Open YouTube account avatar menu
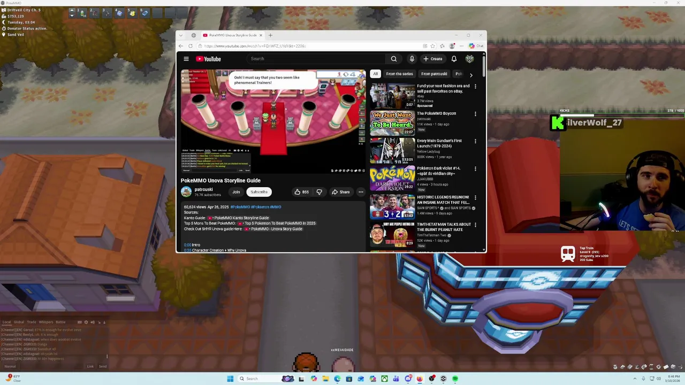Image resolution: width=685 pixels, height=385 pixels. coord(469,59)
